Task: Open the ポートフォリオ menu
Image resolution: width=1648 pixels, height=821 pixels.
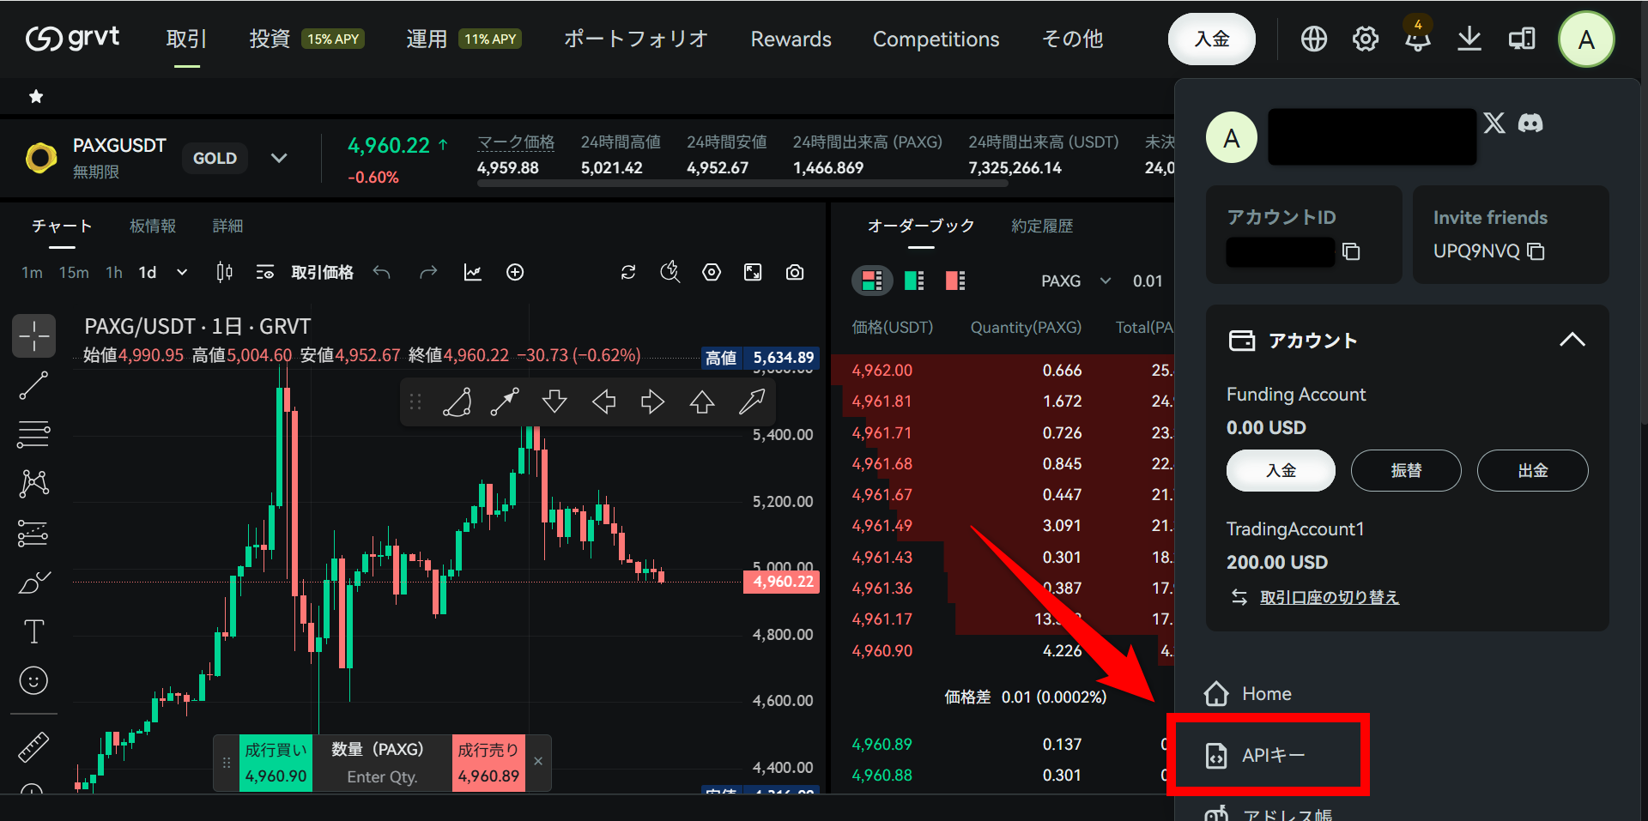Action: 635,39
